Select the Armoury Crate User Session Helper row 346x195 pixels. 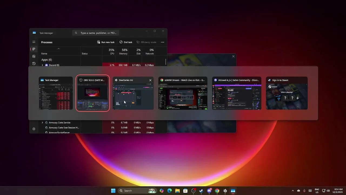coord(97,128)
